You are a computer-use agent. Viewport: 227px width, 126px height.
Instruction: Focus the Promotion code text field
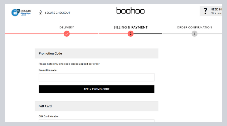(x=96, y=77)
